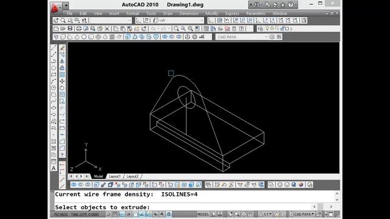
Task: Select the Torus modeling tool
Action: tap(98, 37)
